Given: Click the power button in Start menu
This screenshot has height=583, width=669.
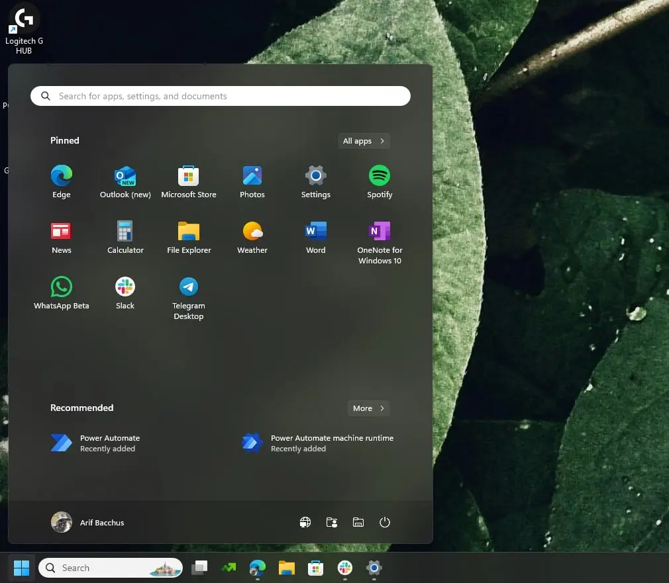Looking at the screenshot, I should pos(385,522).
